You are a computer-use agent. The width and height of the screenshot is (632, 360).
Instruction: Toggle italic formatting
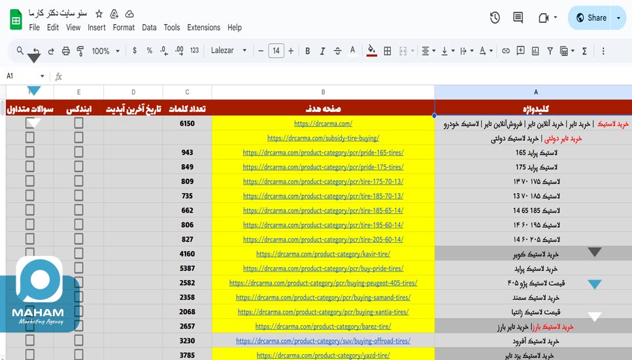322,51
